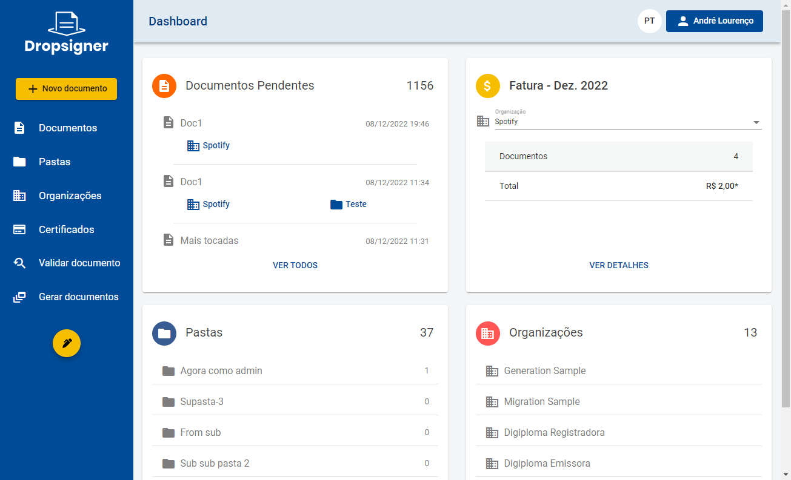Open the Agora como admin folder
Image resolution: width=791 pixels, height=480 pixels.
tap(295, 370)
